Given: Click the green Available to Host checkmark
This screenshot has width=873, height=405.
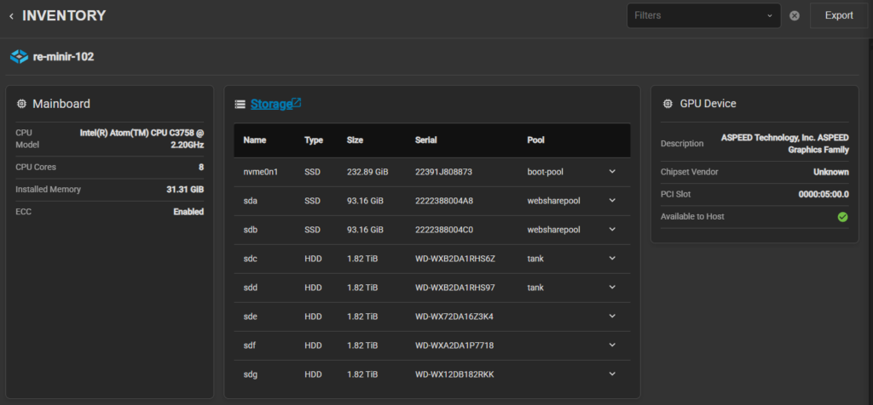Looking at the screenshot, I should click(843, 217).
